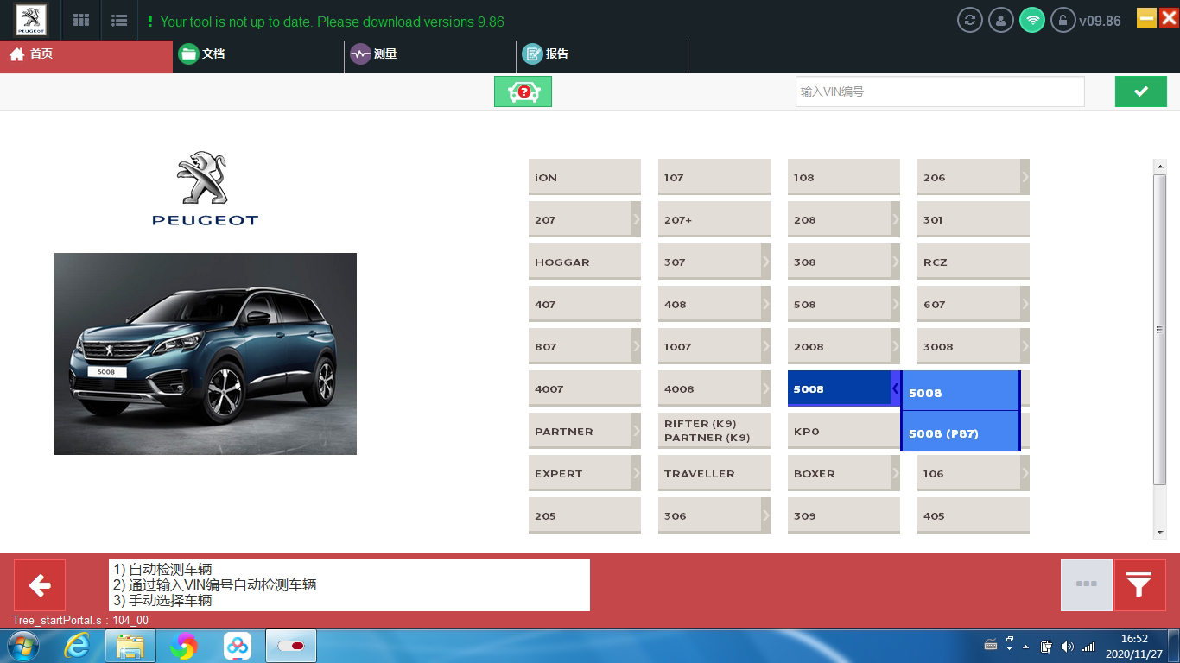The image size is (1180, 663).
Task: Pick the 309 model
Action: [844, 515]
